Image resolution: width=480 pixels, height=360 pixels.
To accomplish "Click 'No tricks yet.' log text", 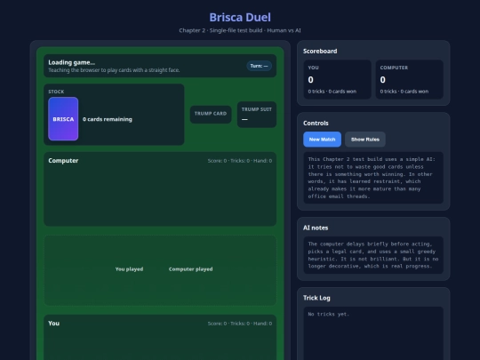I will 329,314.
